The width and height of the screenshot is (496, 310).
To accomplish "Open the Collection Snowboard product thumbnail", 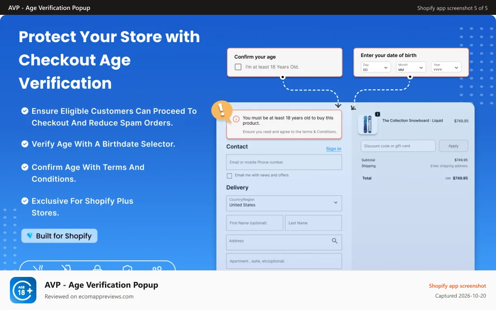I will [x=367, y=124].
